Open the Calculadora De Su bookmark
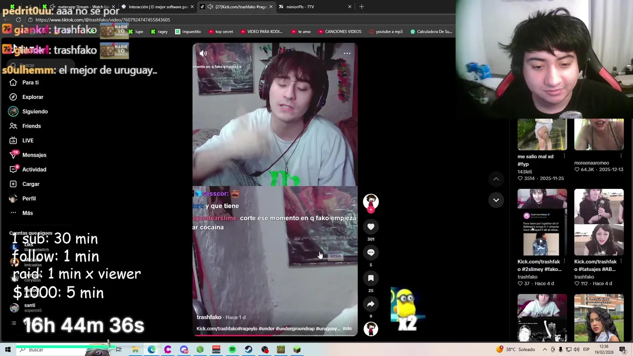633x356 pixels. tap(431, 32)
